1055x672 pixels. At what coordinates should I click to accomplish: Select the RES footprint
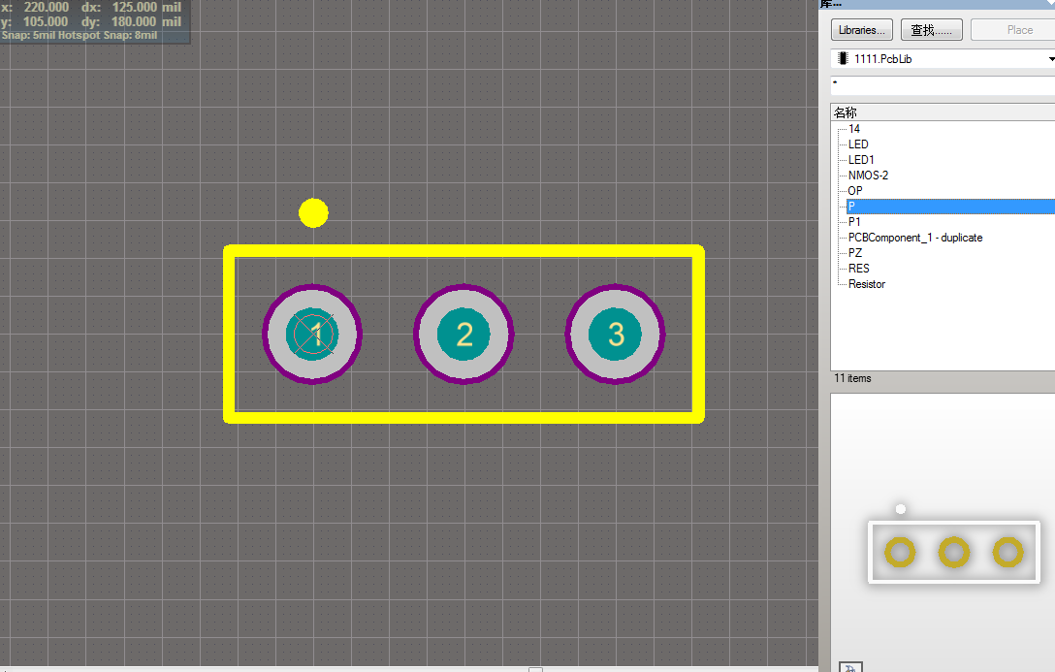[858, 269]
